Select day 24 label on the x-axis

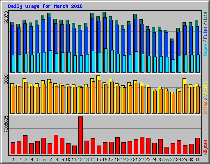pyautogui.click(x=154, y=159)
